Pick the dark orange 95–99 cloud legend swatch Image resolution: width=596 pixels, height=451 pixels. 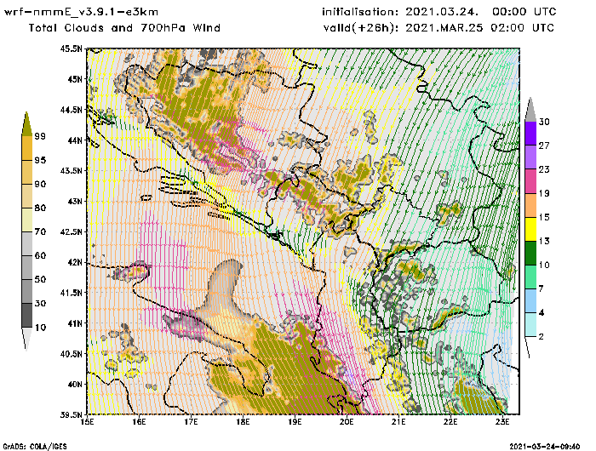(x=27, y=148)
